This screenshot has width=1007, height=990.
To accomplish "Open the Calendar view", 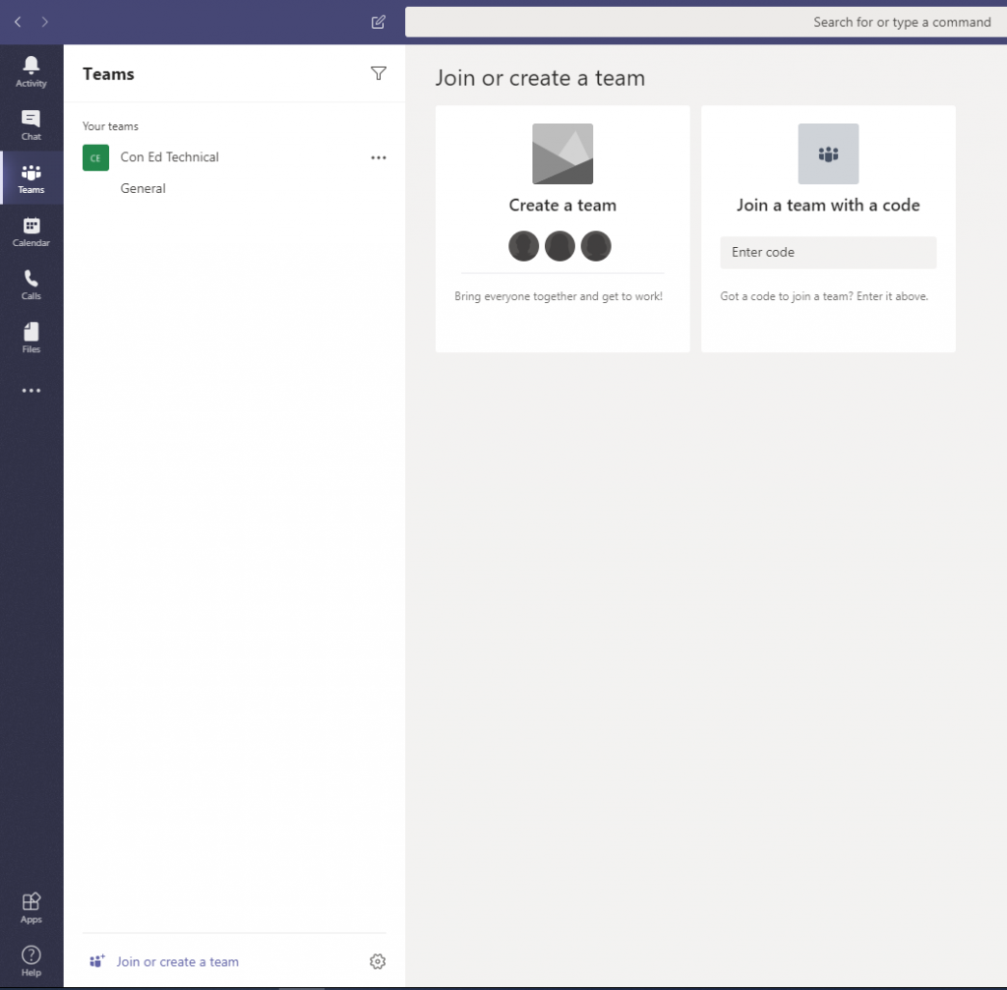I will tap(30, 231).
